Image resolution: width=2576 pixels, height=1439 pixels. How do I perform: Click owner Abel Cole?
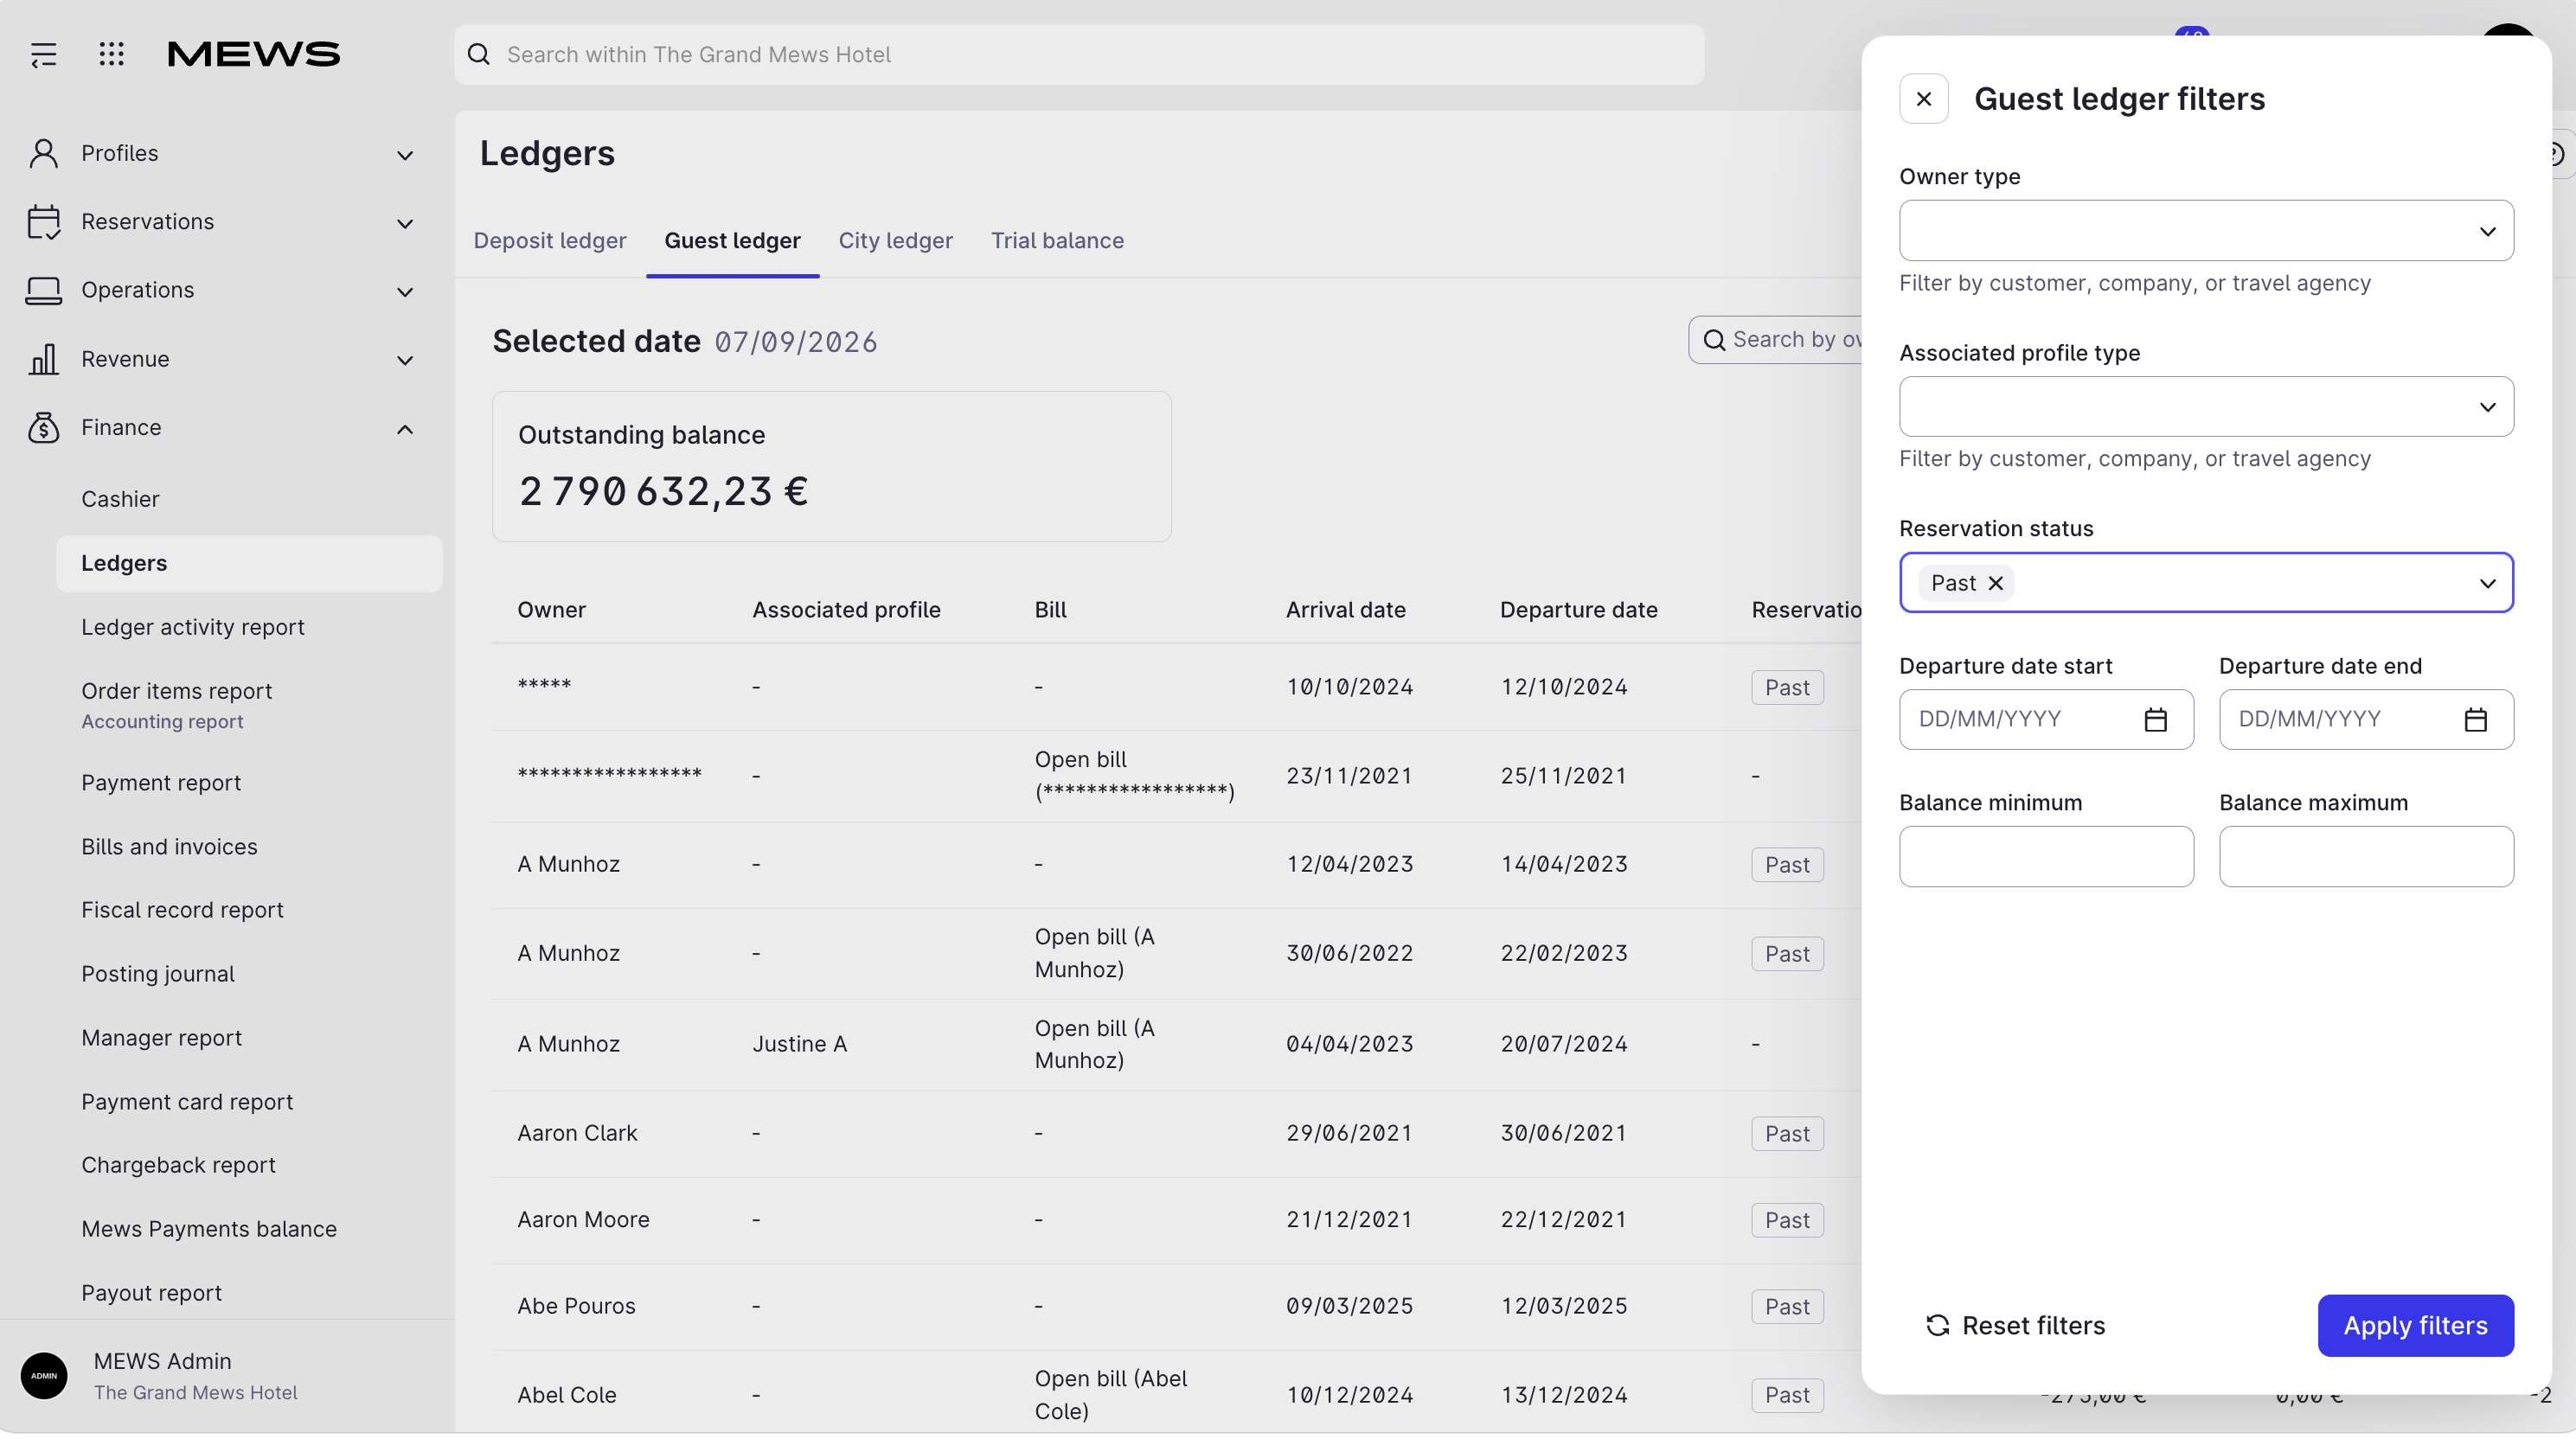click(x=566, y=1395)
